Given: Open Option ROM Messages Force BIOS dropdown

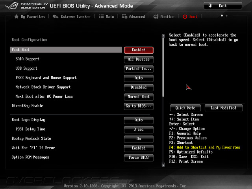Looking at the screenshot, I should click(139, 157).
